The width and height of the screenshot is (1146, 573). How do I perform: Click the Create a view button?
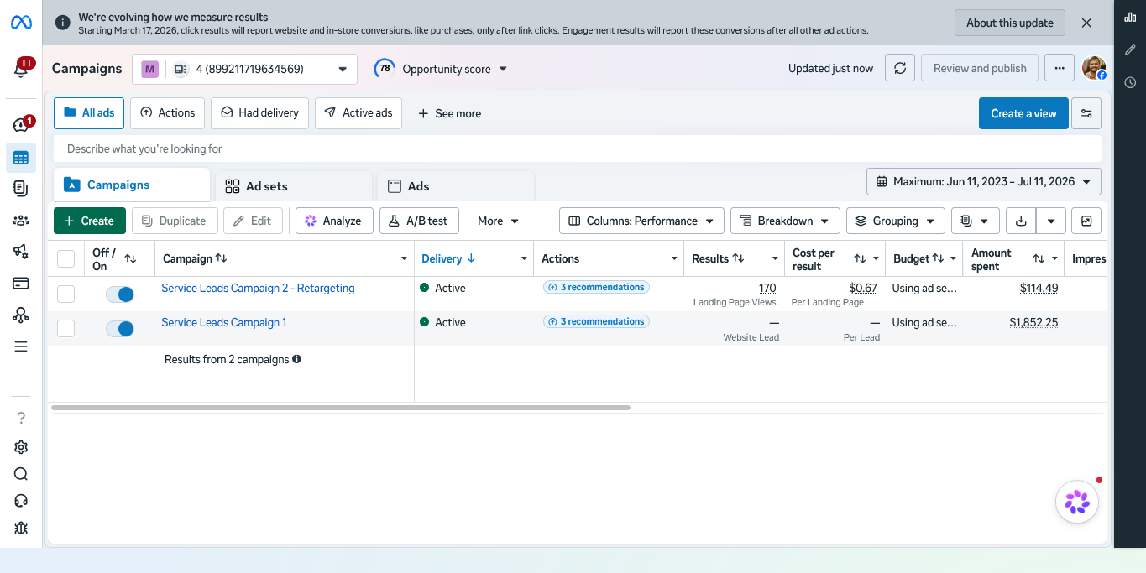pos(1023,113)
